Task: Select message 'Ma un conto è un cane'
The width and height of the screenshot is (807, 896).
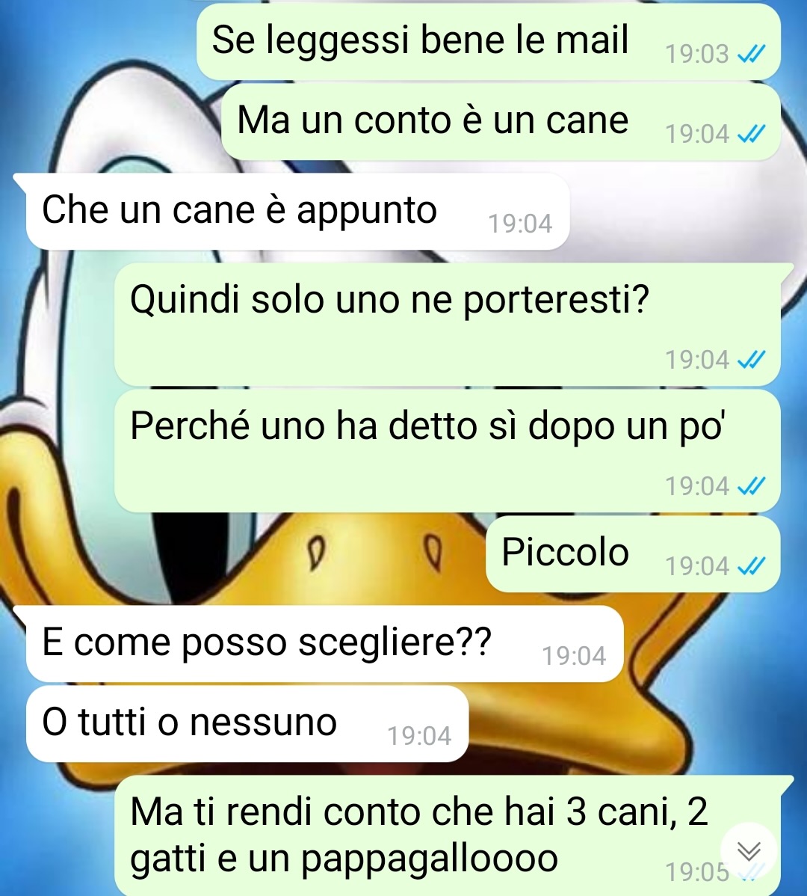Action: [501, 122]
